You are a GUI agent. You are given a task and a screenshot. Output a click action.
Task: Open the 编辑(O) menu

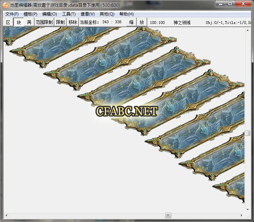(x=49, y=14)
